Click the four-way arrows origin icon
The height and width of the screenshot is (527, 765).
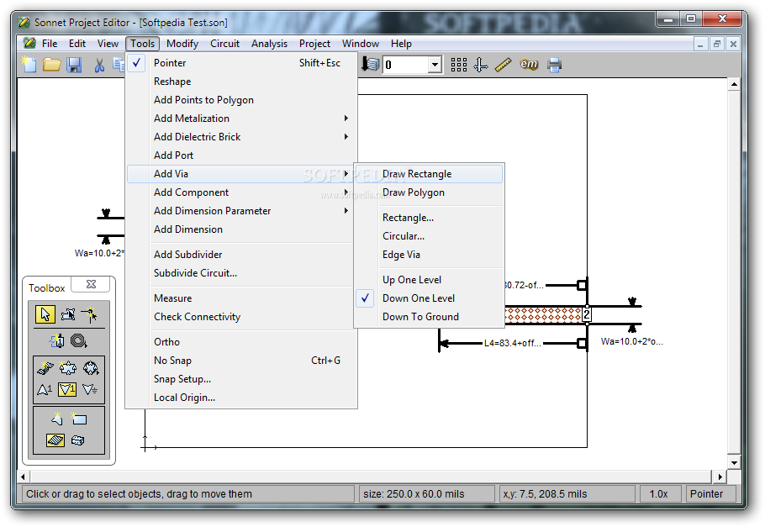481,65
